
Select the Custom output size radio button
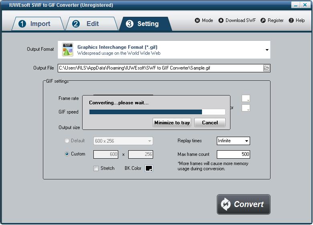(x=67, y=154)
